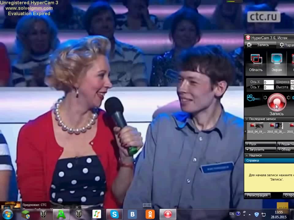This screenshot has height=220, width=294.
Task: Click the Ось X input field
Action: pos(269,82)
